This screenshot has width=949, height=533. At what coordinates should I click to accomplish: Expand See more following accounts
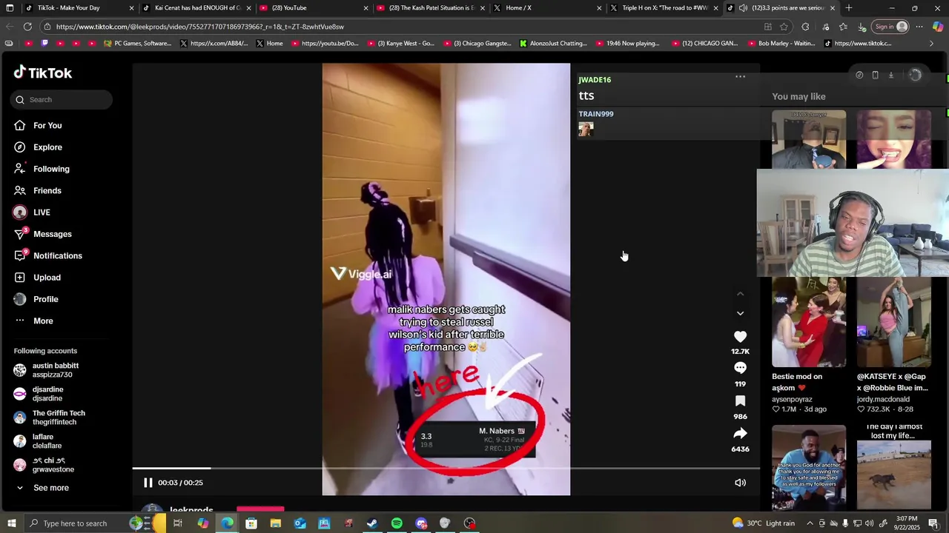pyautogui.click(x=50, y=488)
